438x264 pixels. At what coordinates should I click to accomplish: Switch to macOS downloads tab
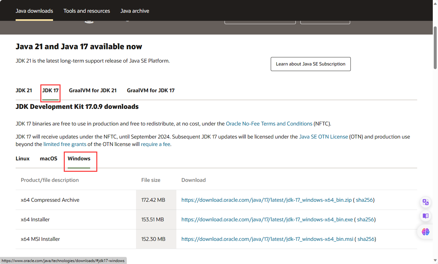coord(48,158)
